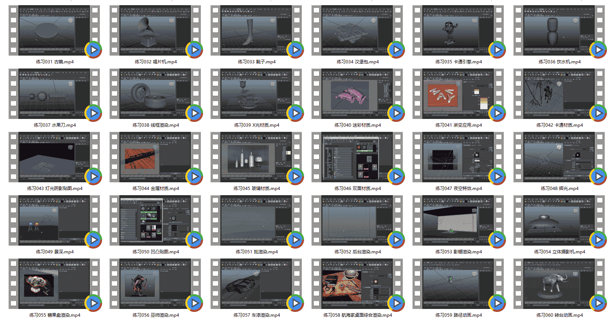Click the file name 练习058 航海家桌面综合渲染.mp4

click(x=358, y=315)
